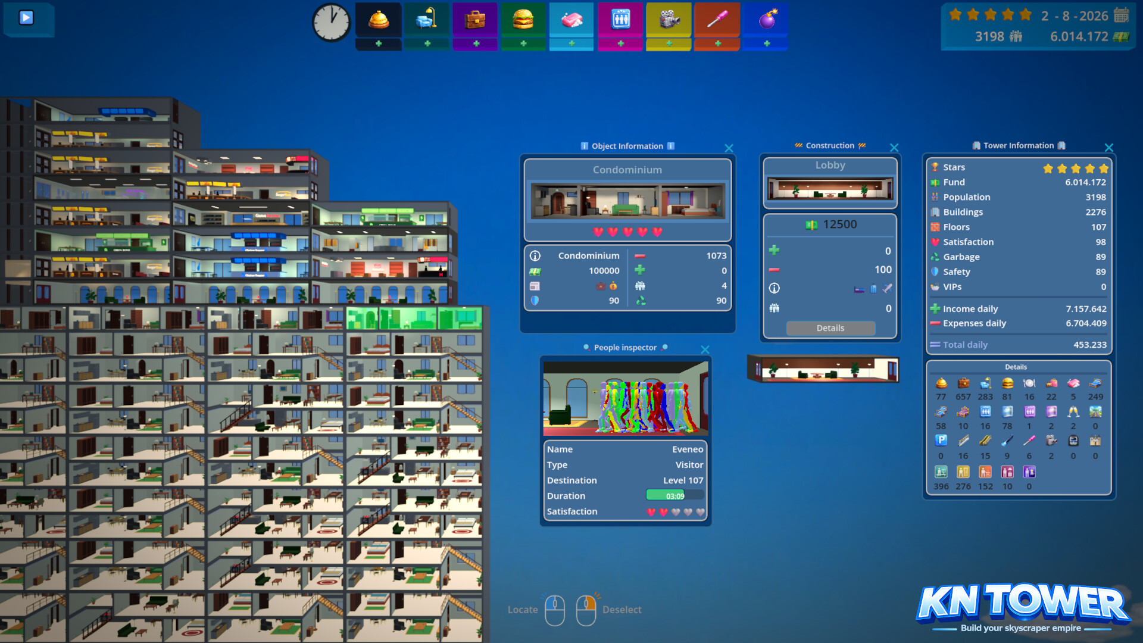Open the pink soap category in top toolbar

click(x=571, y=20)
